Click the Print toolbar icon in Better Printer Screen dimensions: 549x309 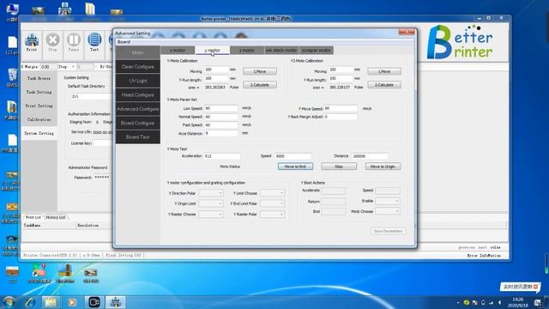click(x=32, y=42)
